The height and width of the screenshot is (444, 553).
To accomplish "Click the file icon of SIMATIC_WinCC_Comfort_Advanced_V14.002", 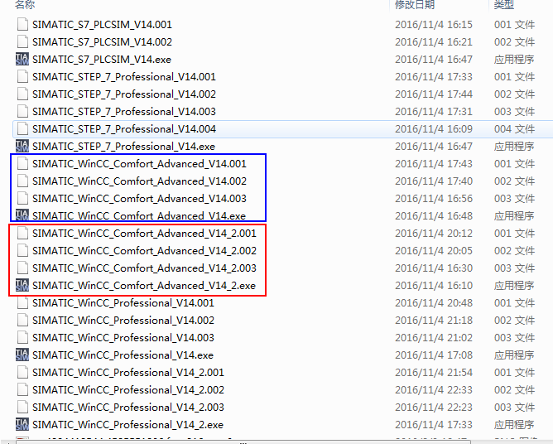I will coord(22,181).
